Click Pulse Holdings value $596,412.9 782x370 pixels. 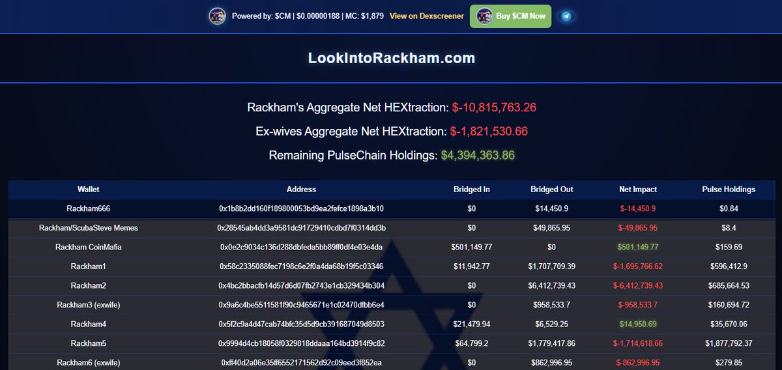pos(729,266)
